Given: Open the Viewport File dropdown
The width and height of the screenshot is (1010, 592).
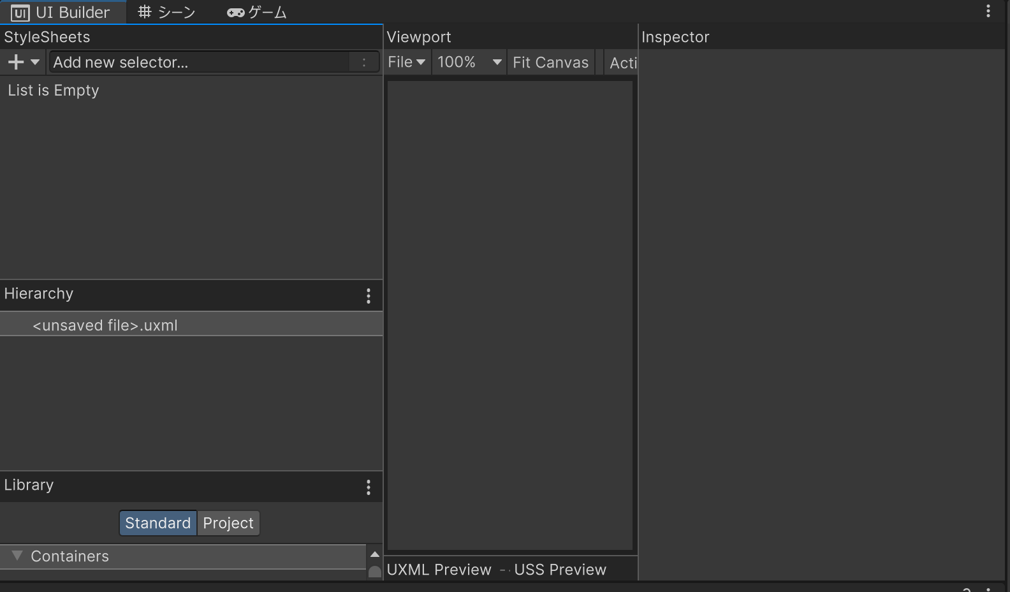Looking at the screenshot, I should (x=407, y=62).
